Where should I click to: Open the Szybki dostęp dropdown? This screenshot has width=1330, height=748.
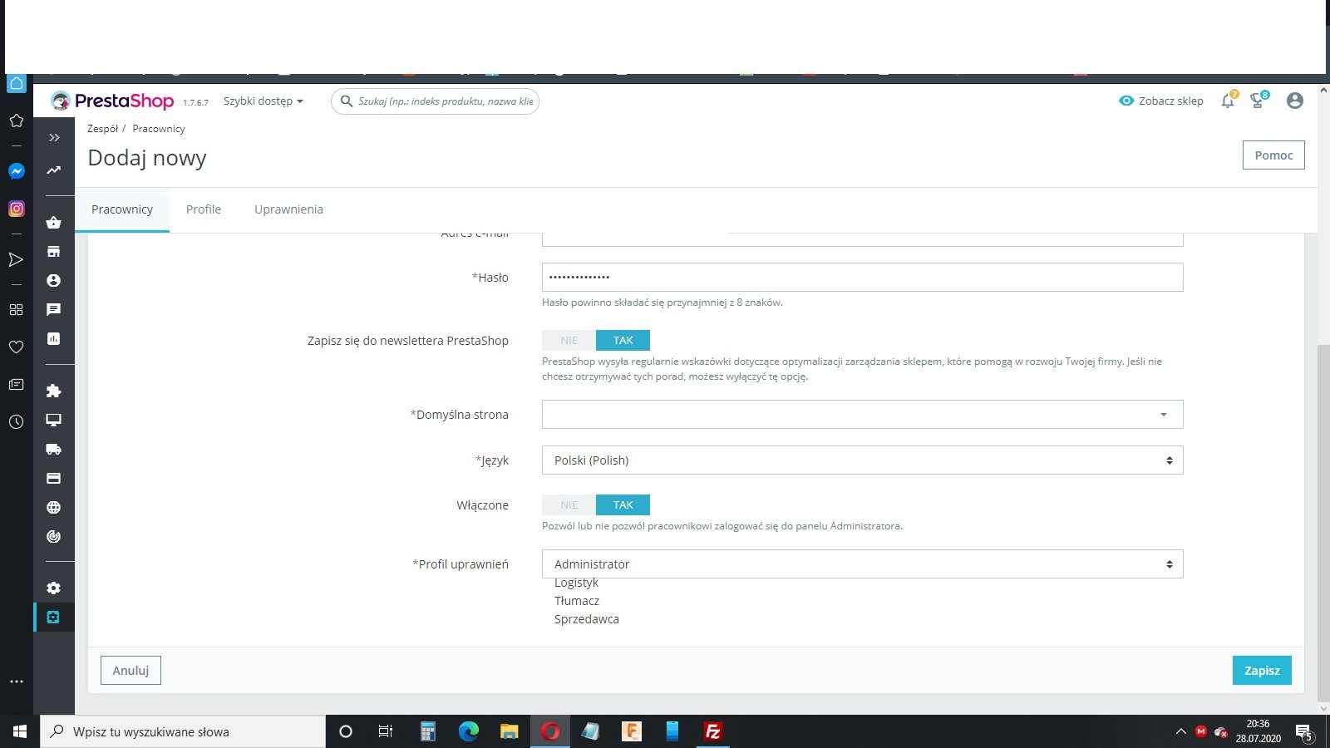tap(263, 101)
